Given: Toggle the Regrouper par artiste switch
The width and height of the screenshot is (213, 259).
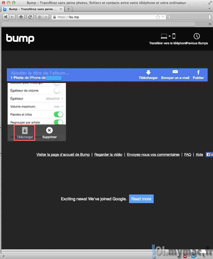Looking at the screenshot, I should coord(58,122).
